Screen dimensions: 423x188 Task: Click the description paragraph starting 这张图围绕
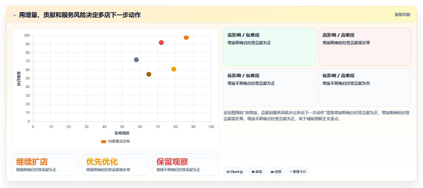coord(316,116)
